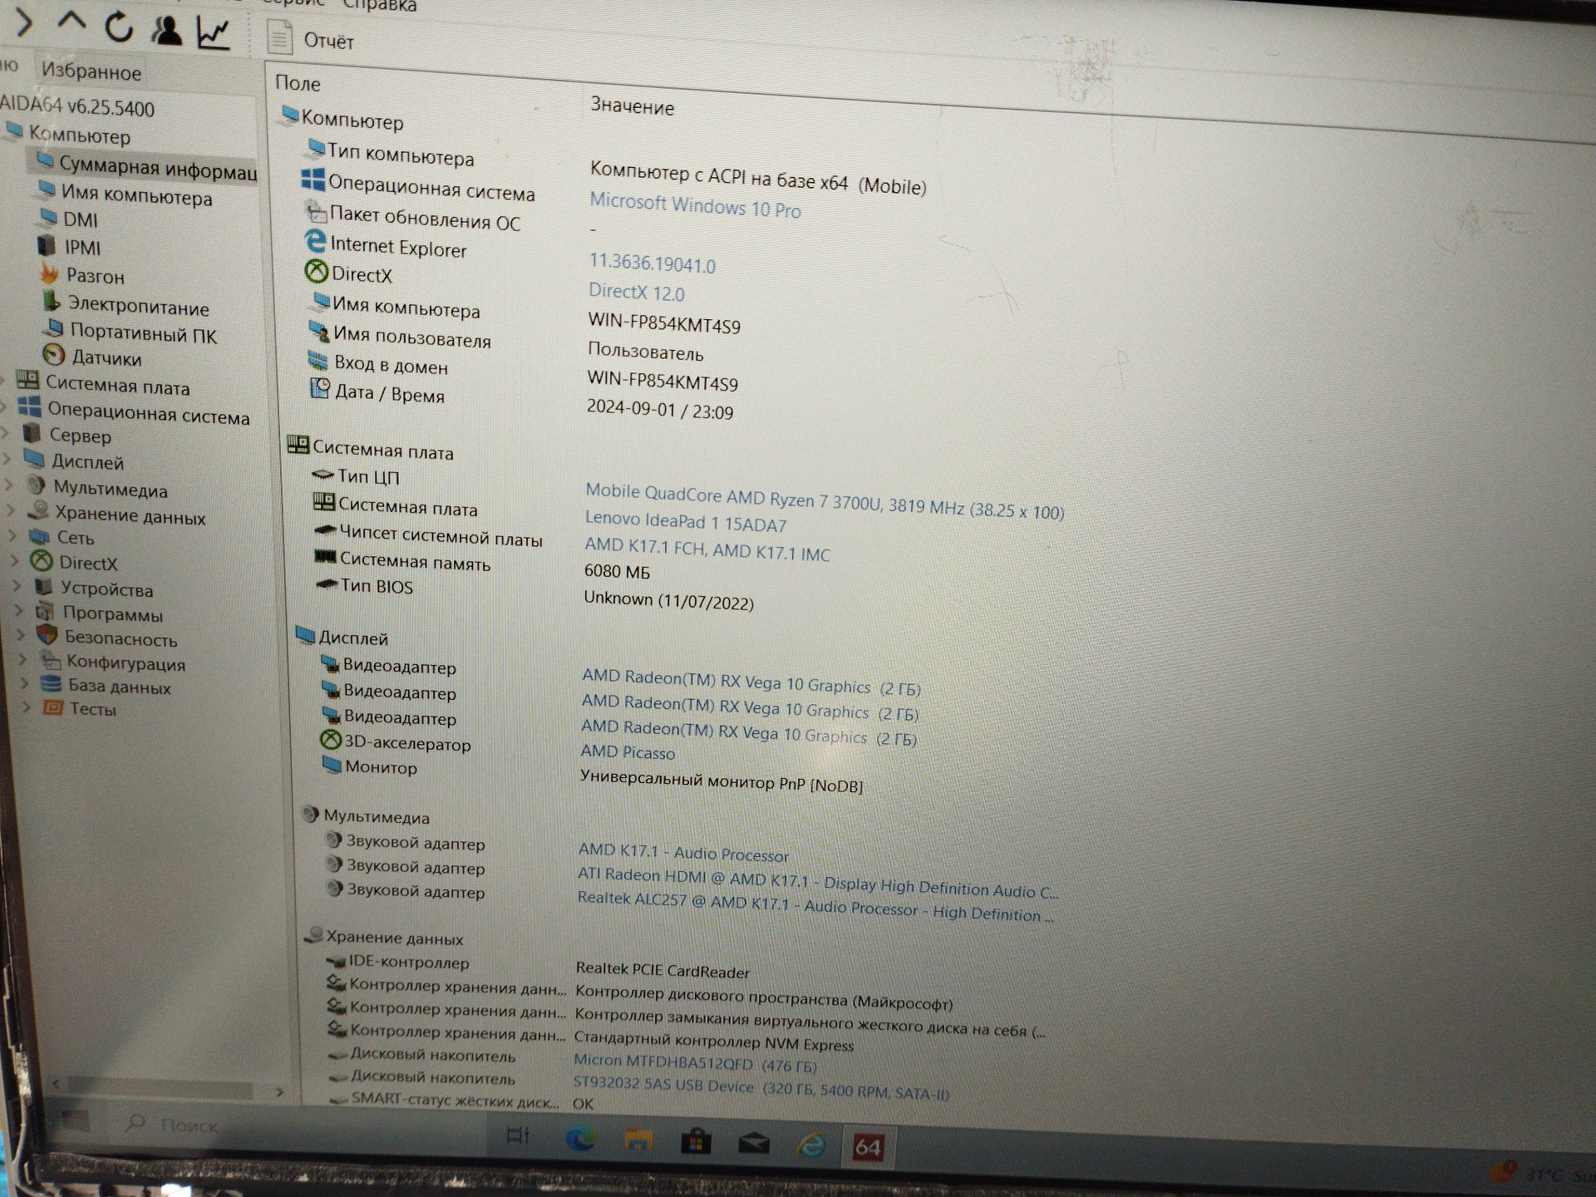The width and height of the screenshot is (1596, 1197).
Task: Open the Microsoft Windows 10 Pro link
Action: 695,205
